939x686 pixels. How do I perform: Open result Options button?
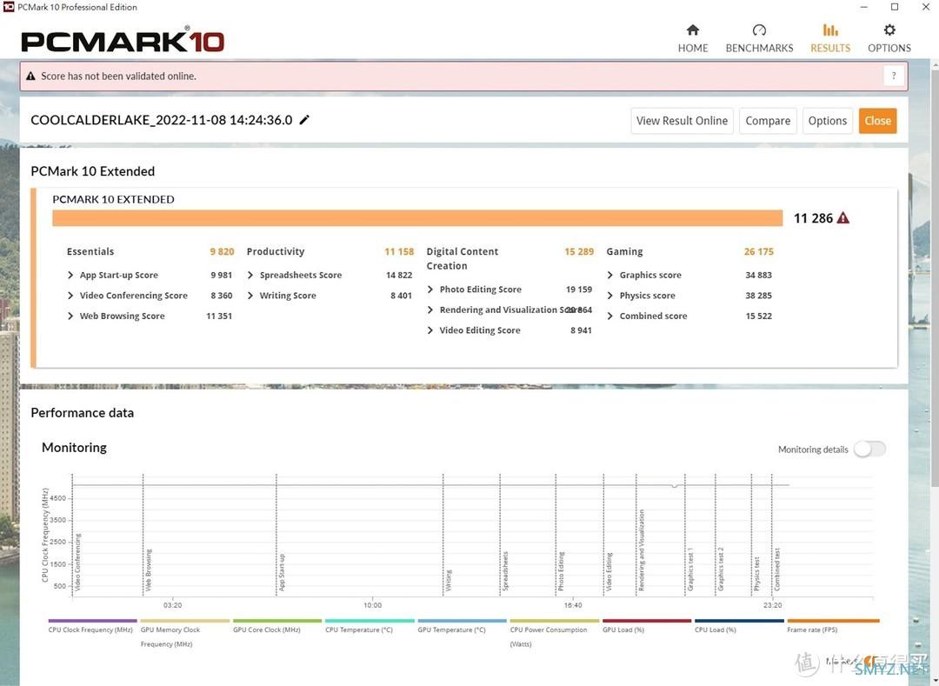827,121
